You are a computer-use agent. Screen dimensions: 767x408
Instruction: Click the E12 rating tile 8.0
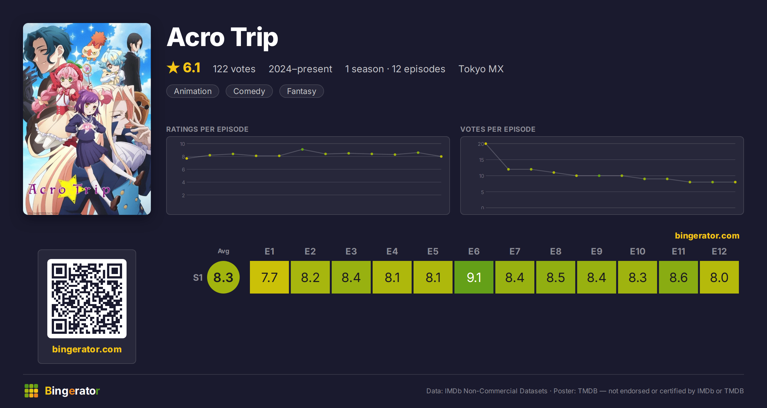(719, 277)
